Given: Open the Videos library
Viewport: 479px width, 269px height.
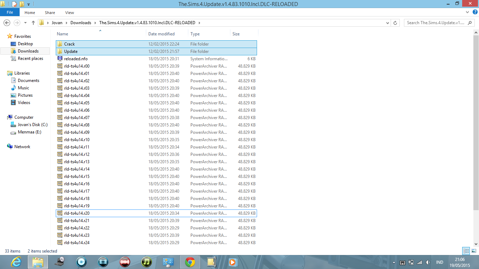Looking at the screenshot, I should 24,103.
